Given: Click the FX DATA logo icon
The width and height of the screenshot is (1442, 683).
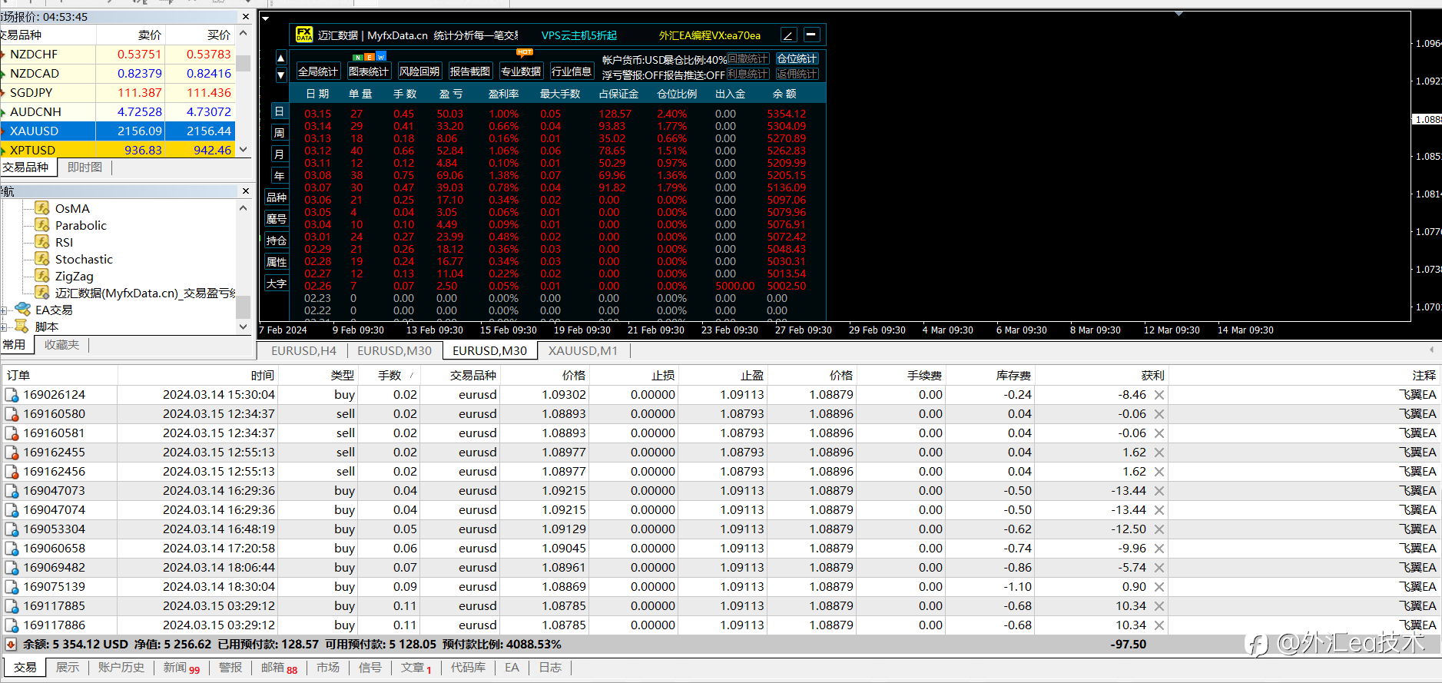Looking at the screenshot, I should [x=304, y=35].
